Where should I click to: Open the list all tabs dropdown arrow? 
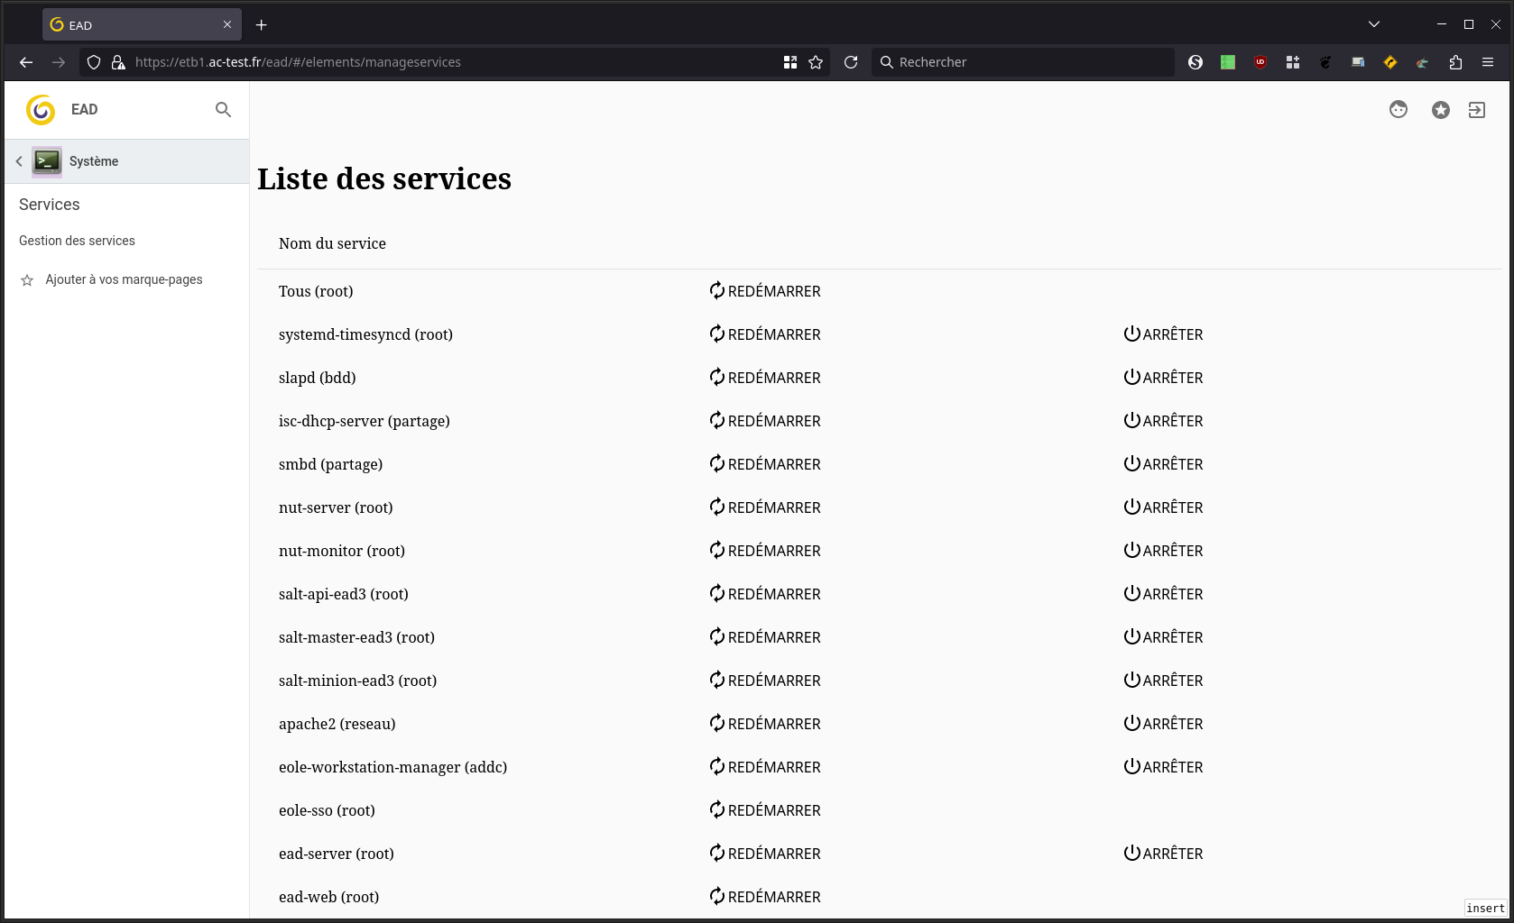click(1374, 24)
